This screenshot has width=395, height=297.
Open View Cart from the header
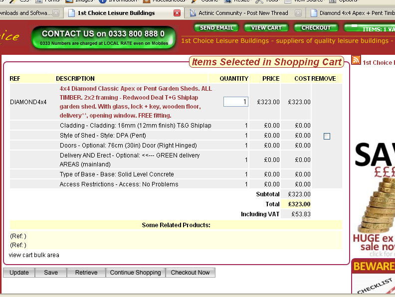[266, 28]
